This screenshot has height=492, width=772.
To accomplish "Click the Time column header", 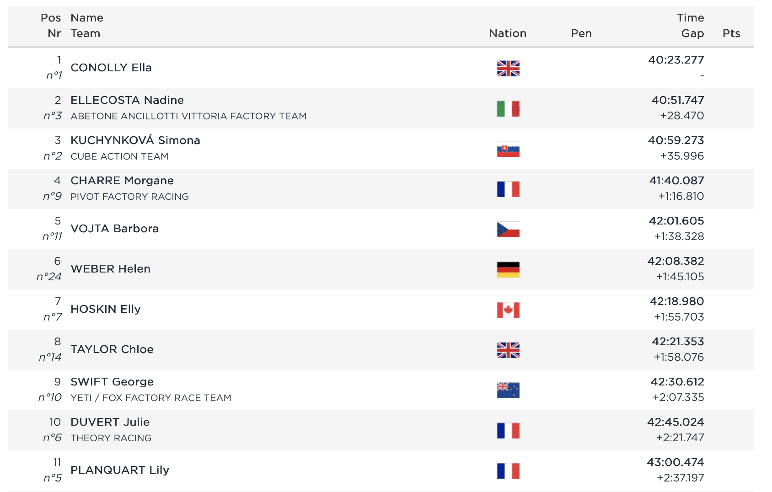I will [x=690, y=18].
